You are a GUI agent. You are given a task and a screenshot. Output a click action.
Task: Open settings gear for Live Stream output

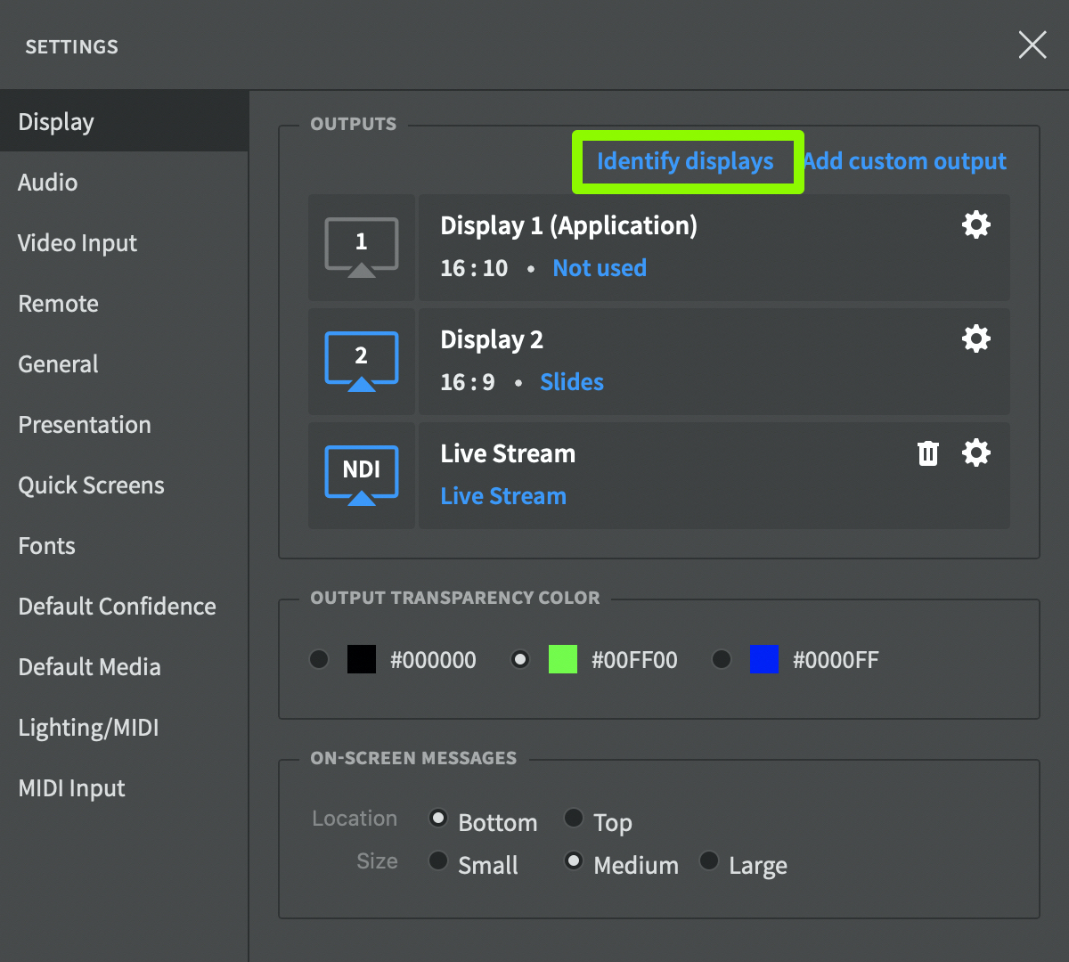tap(976, 452)
